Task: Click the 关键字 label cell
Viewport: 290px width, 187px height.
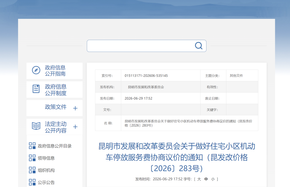Action: coord(213,110)
